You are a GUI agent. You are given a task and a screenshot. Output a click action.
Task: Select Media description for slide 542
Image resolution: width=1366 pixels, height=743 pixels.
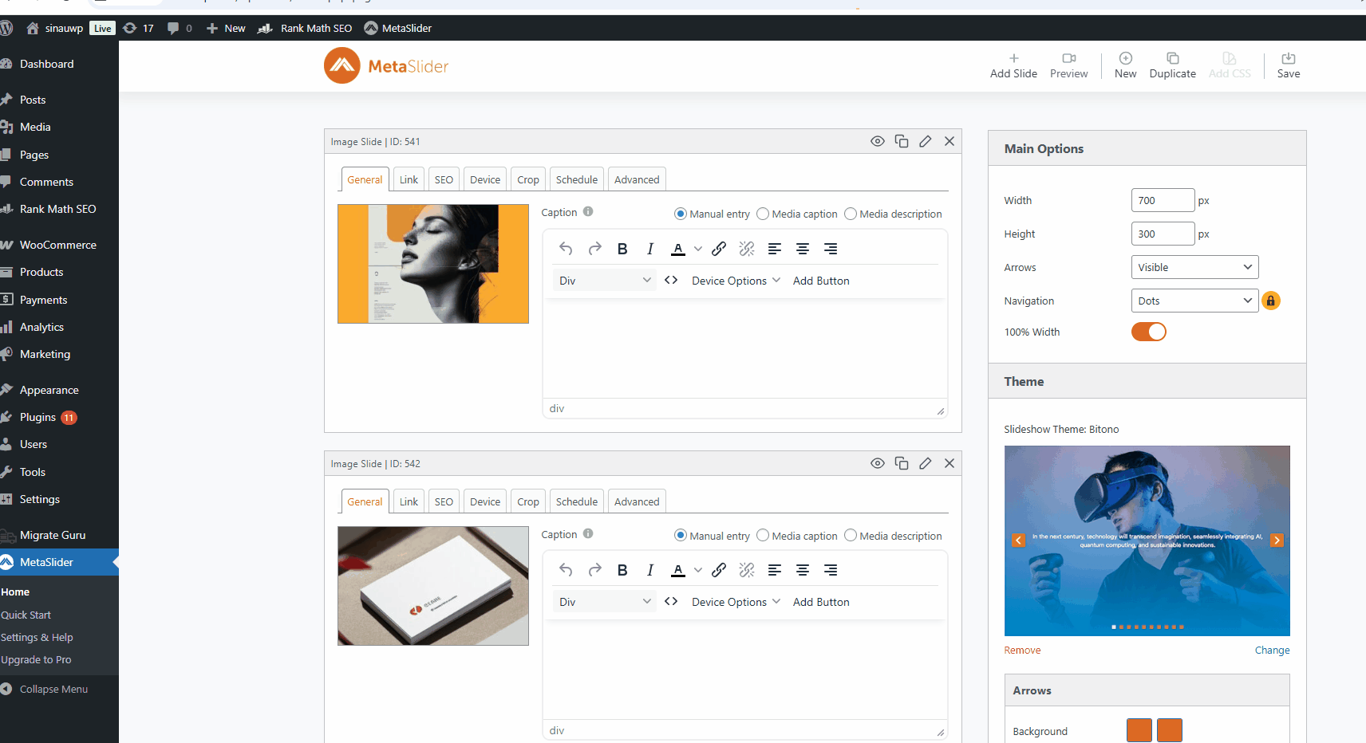850,535
